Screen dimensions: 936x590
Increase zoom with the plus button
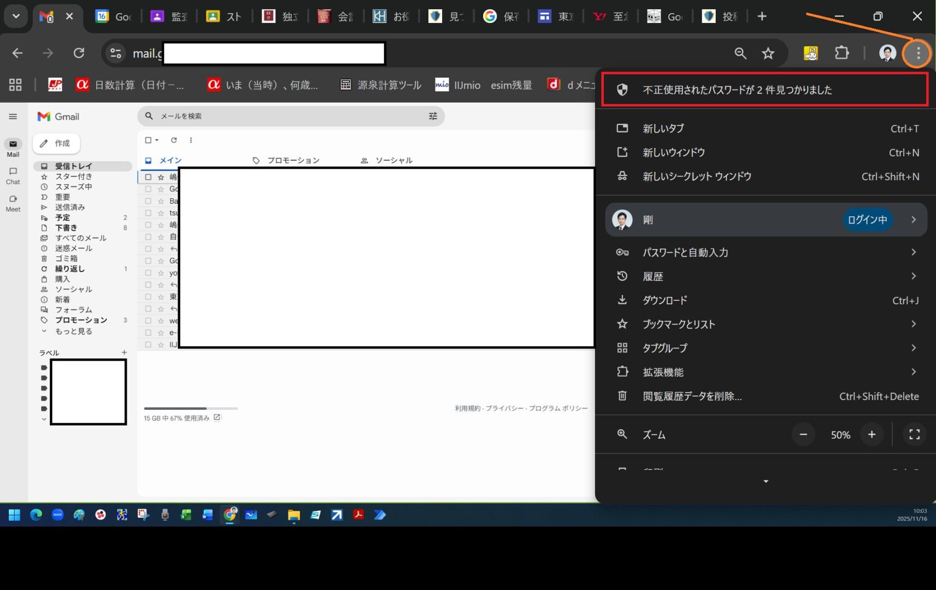tap(872, 434)
